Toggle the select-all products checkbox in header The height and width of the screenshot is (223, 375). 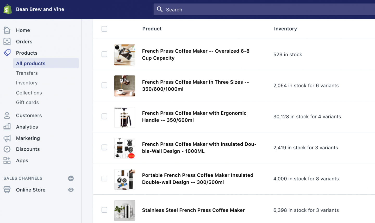[104, 29]
